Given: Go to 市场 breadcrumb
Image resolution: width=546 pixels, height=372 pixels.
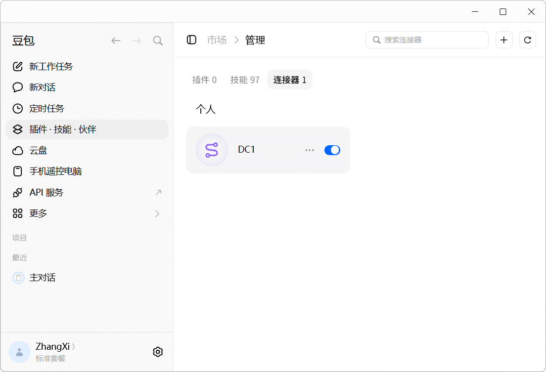Looking at the screenshot, I should tap(217, 40).
